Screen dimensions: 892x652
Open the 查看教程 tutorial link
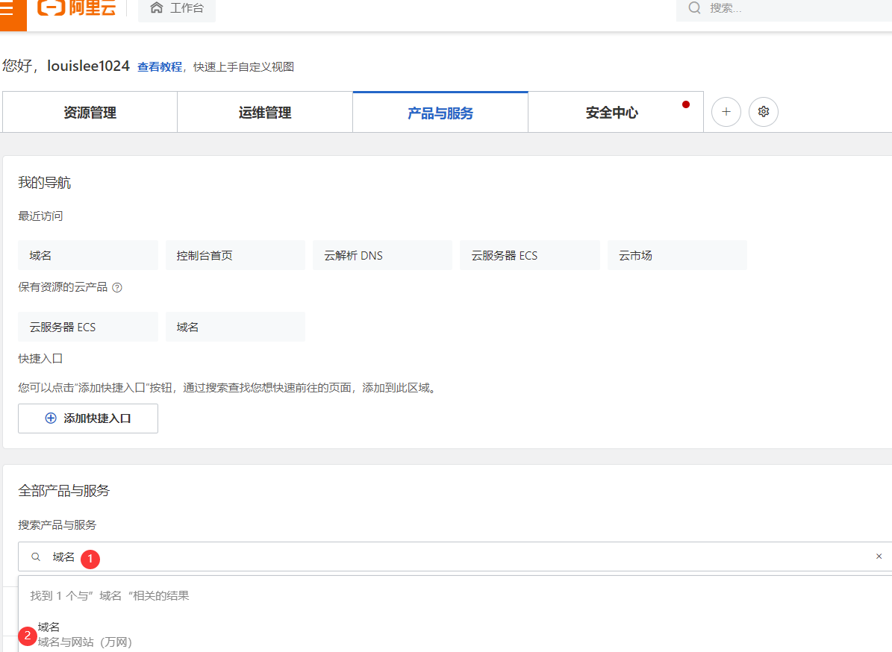160,67
